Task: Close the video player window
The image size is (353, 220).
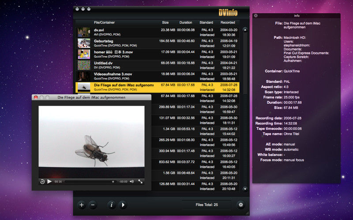Action: pos(36,97)
